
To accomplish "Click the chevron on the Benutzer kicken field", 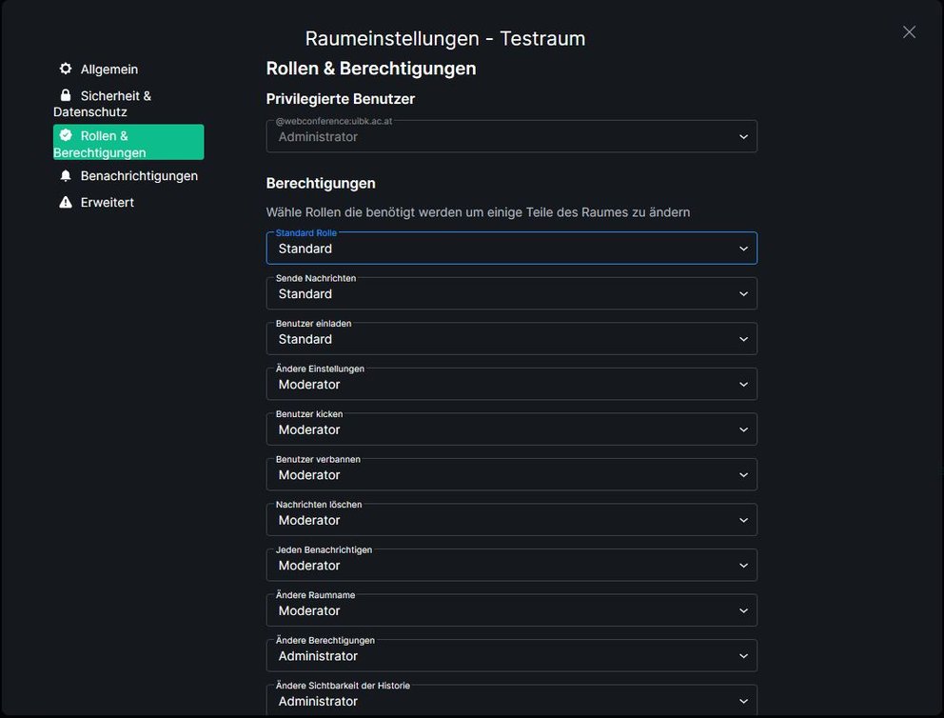I will click(x=745, y=429).
